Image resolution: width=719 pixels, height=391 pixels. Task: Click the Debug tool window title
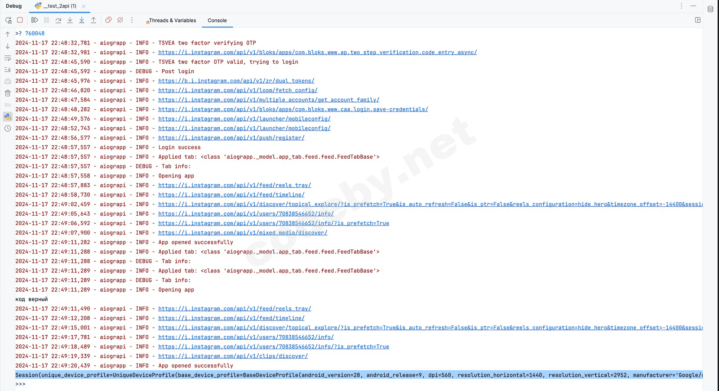pos(13,6)
